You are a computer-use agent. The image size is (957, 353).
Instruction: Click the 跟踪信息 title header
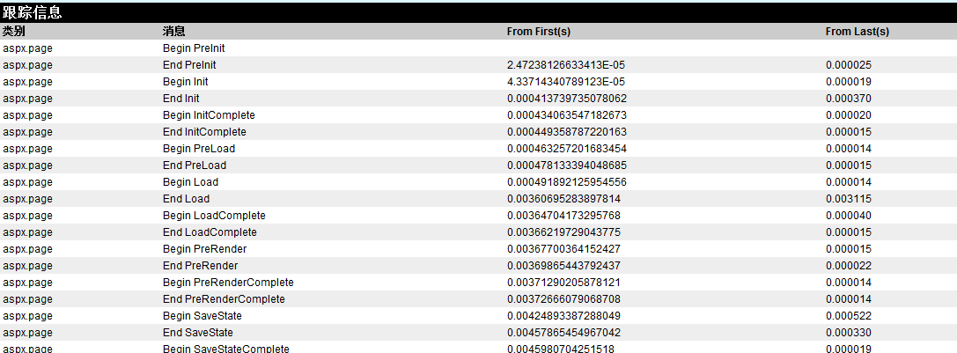pos(33,12)
